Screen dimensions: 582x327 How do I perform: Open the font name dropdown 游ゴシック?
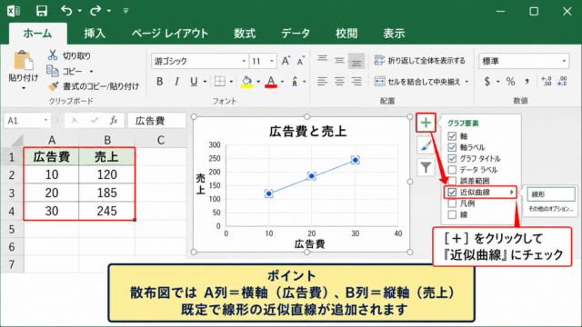pyautogui.click(x=244, y=61)
